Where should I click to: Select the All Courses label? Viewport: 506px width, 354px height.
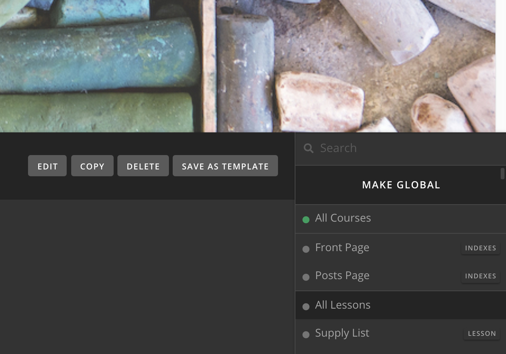[x=343, y=218]
